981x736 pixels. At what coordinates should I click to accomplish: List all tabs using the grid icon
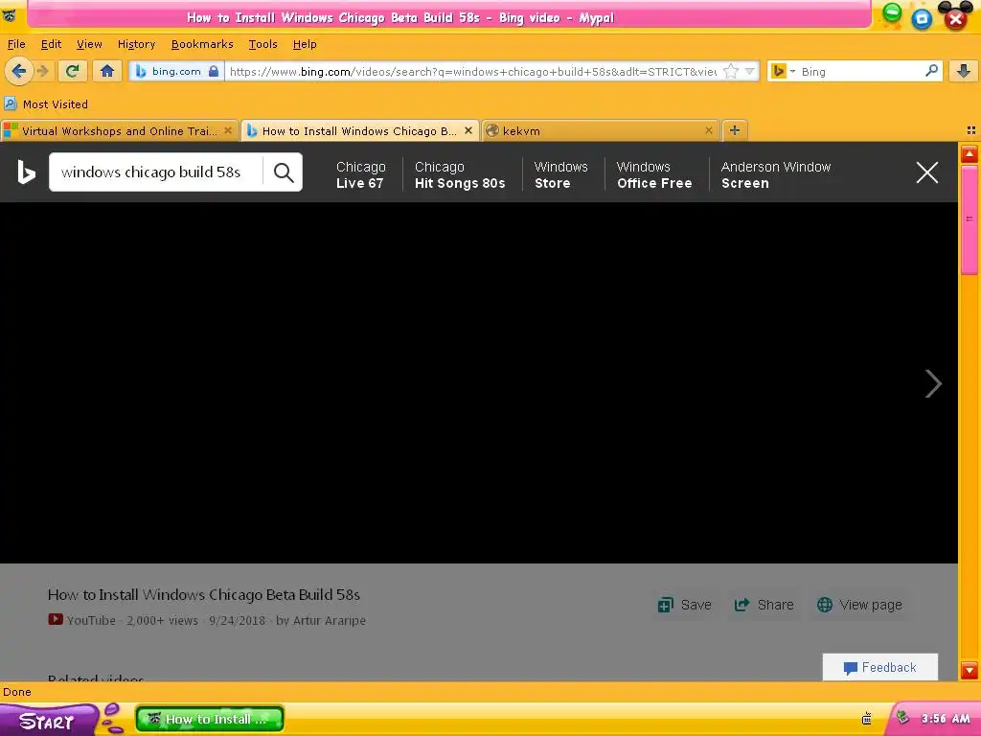pyautogui.click(x=971, y=130)
